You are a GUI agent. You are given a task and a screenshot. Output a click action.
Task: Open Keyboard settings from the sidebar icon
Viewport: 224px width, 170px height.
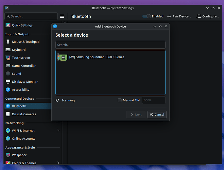[x=8, y=50]
